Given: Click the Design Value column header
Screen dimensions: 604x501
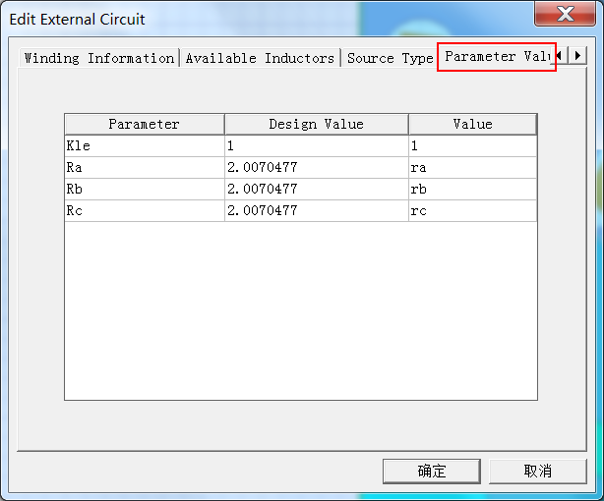Looking at the screenshot, I should [316, 125].
